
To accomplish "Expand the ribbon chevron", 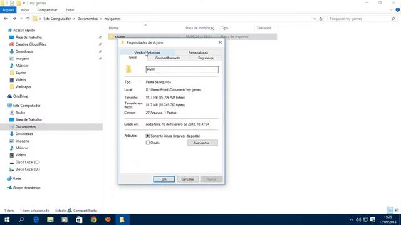I will 391,10.
